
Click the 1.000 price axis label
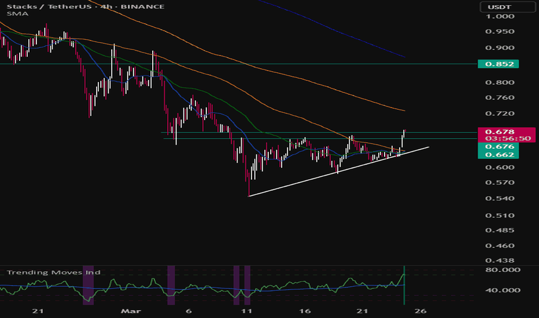pyautogui.click(x=500, y=17)
